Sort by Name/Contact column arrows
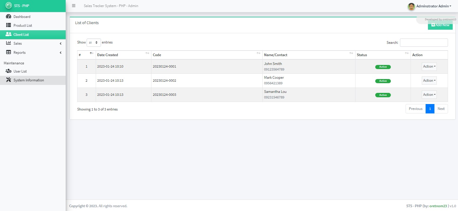This screenshot has height=211, width=458. [351, 53]
